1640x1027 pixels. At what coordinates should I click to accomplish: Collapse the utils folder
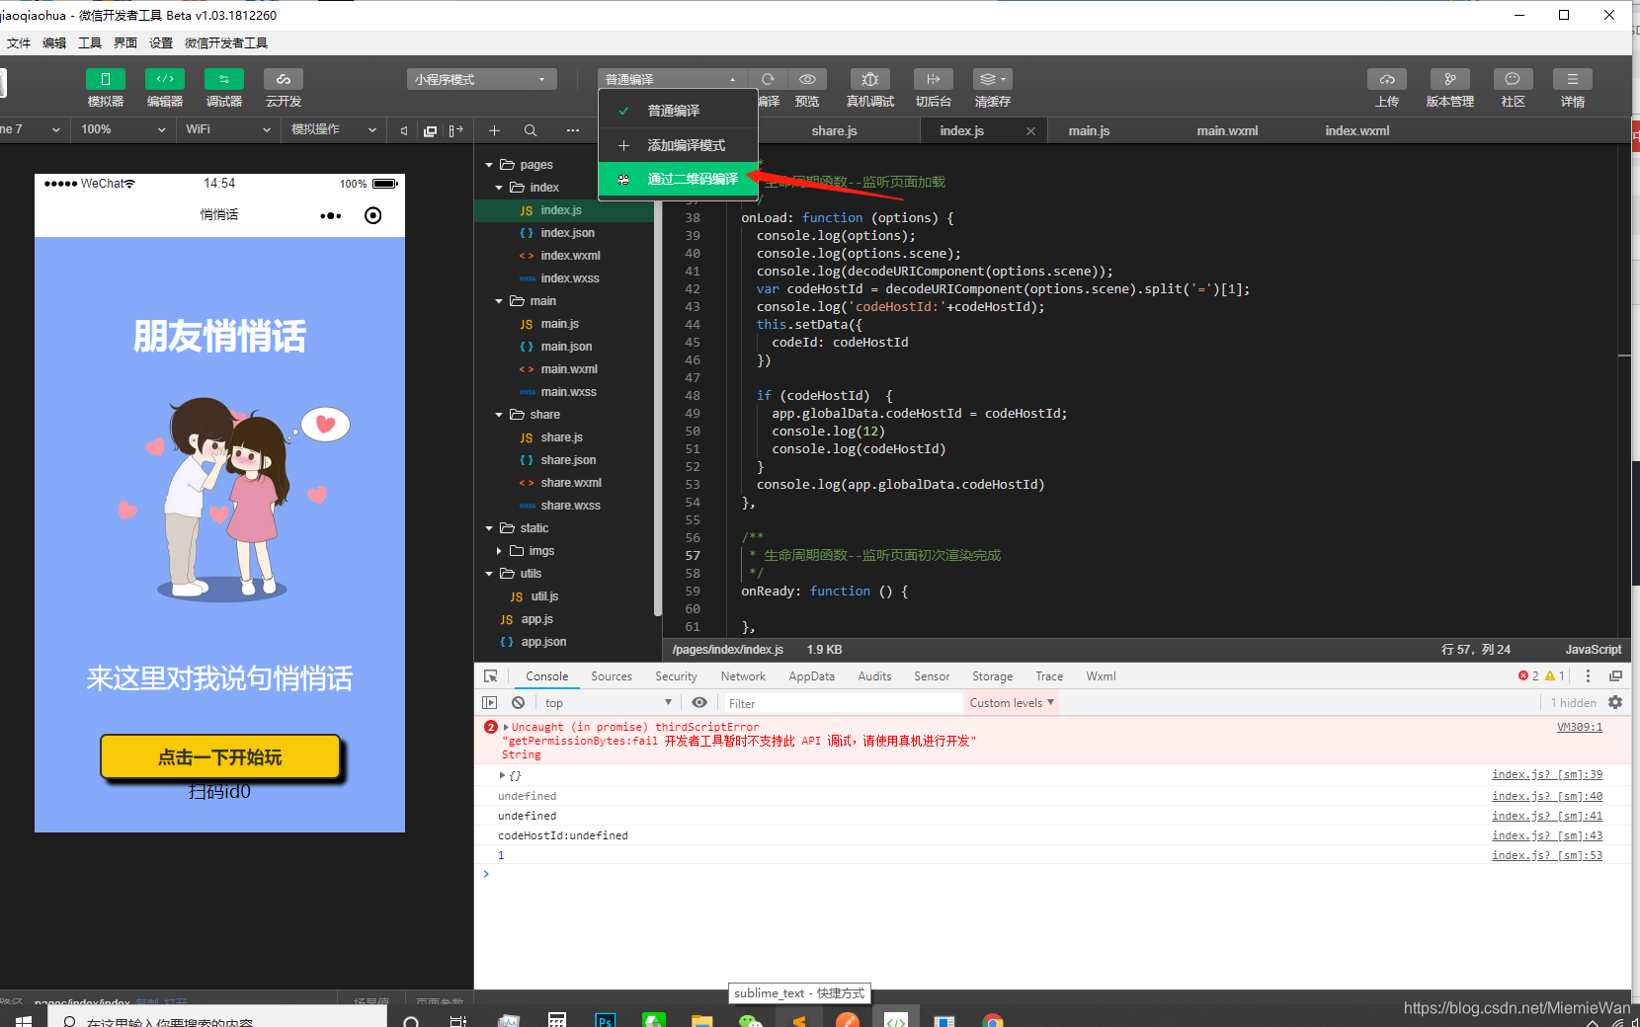[489, 574]
